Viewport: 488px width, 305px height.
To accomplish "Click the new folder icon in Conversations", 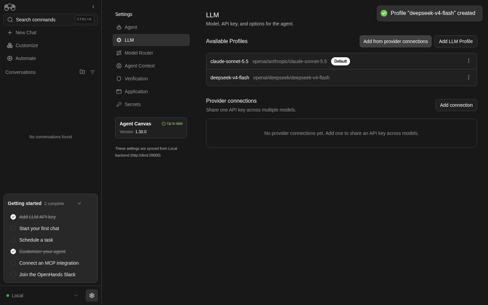I will 82,72.
